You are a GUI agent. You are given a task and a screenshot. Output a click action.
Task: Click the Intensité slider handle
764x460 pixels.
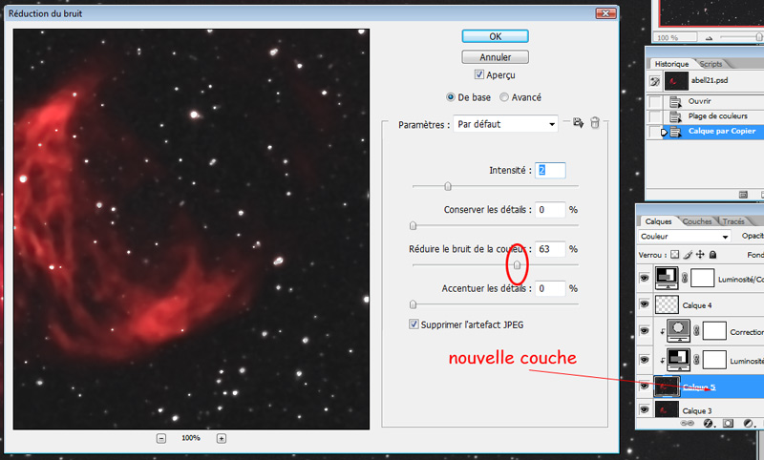(448, 186)
